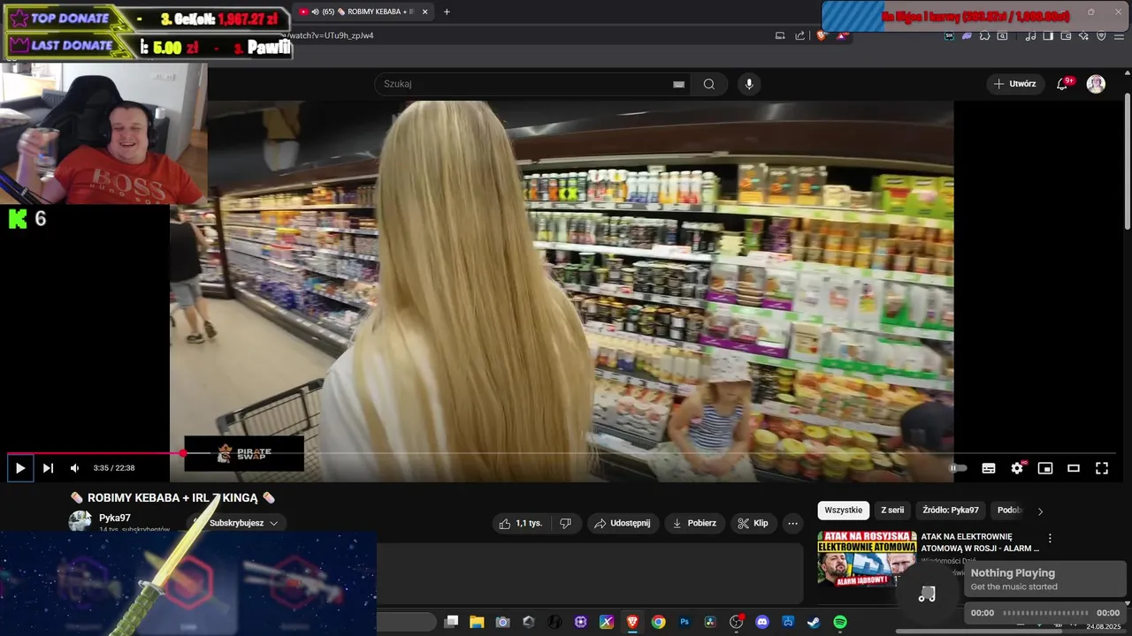Create a clip with Klip button
1132x636 pixels.
pos(753,523)
